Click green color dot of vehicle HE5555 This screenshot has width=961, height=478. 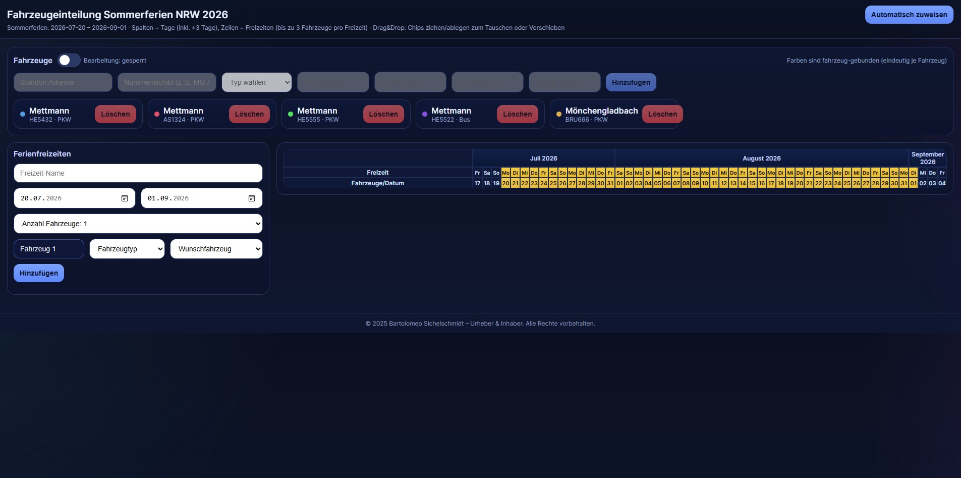coord(291,114)
